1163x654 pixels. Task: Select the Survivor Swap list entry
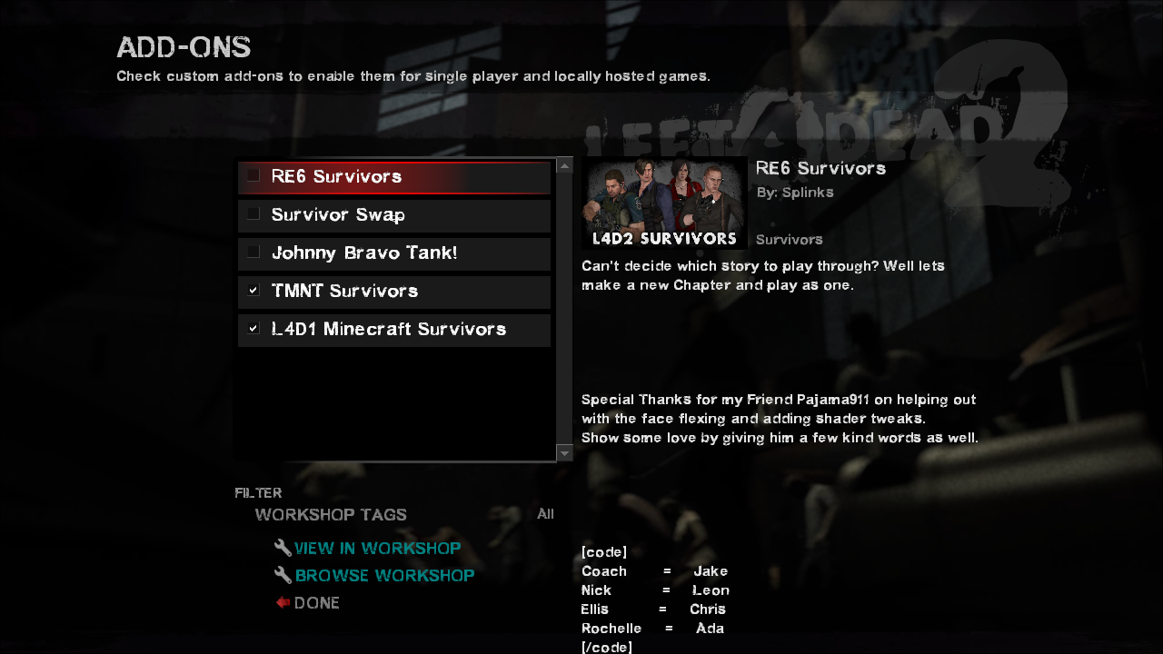click(x=394, y=215)
